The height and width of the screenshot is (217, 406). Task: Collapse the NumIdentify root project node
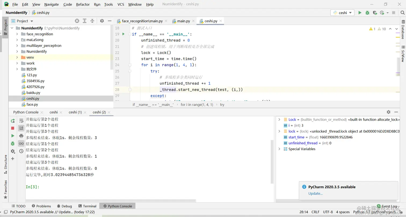[x=12, y=28]
